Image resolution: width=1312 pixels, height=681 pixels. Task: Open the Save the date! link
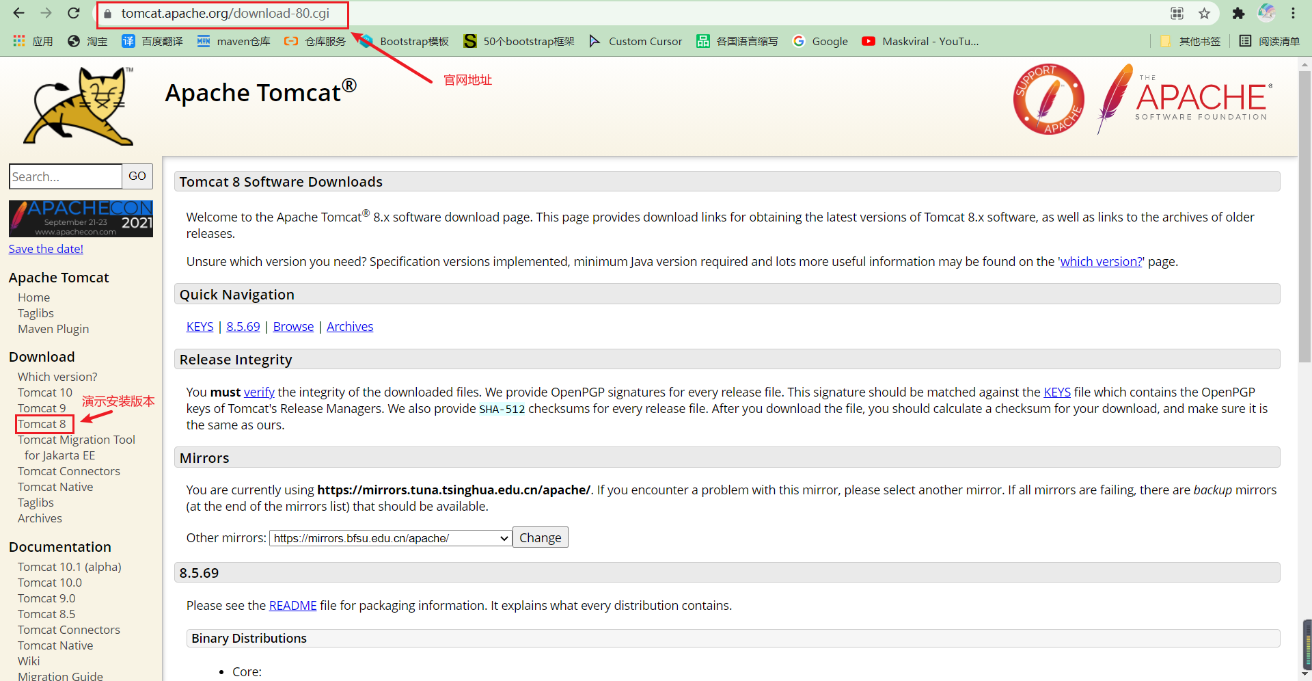[46, 249]
